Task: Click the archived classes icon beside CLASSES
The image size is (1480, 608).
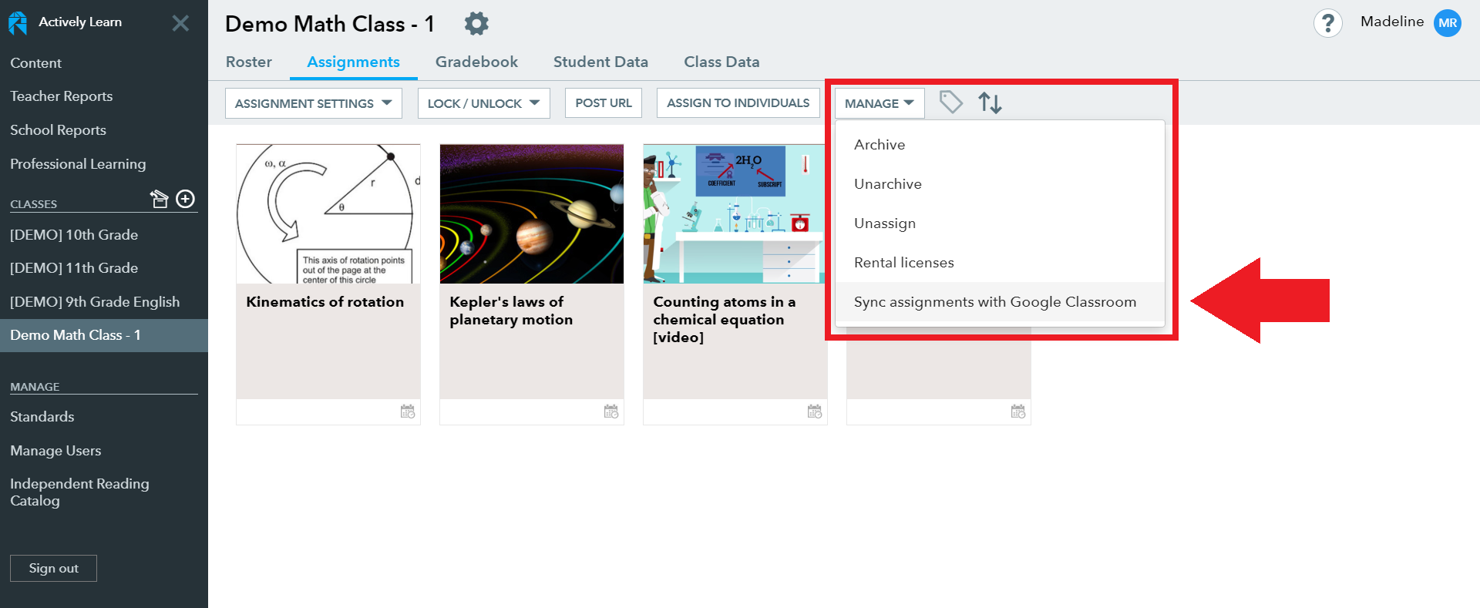Action: tap(160, 200)
